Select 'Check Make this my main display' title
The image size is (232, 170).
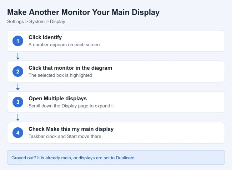71,129
